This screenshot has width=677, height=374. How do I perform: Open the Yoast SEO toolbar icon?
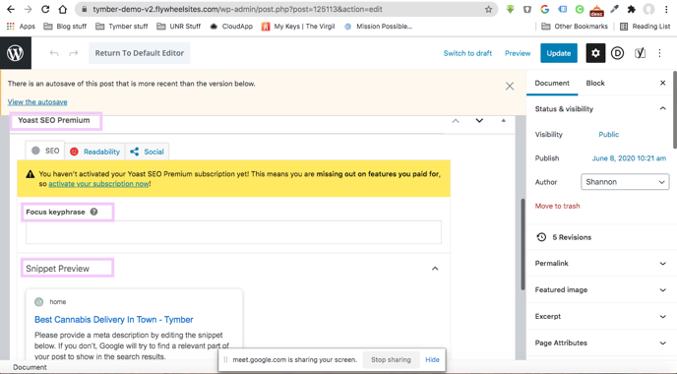pos(640,53)
